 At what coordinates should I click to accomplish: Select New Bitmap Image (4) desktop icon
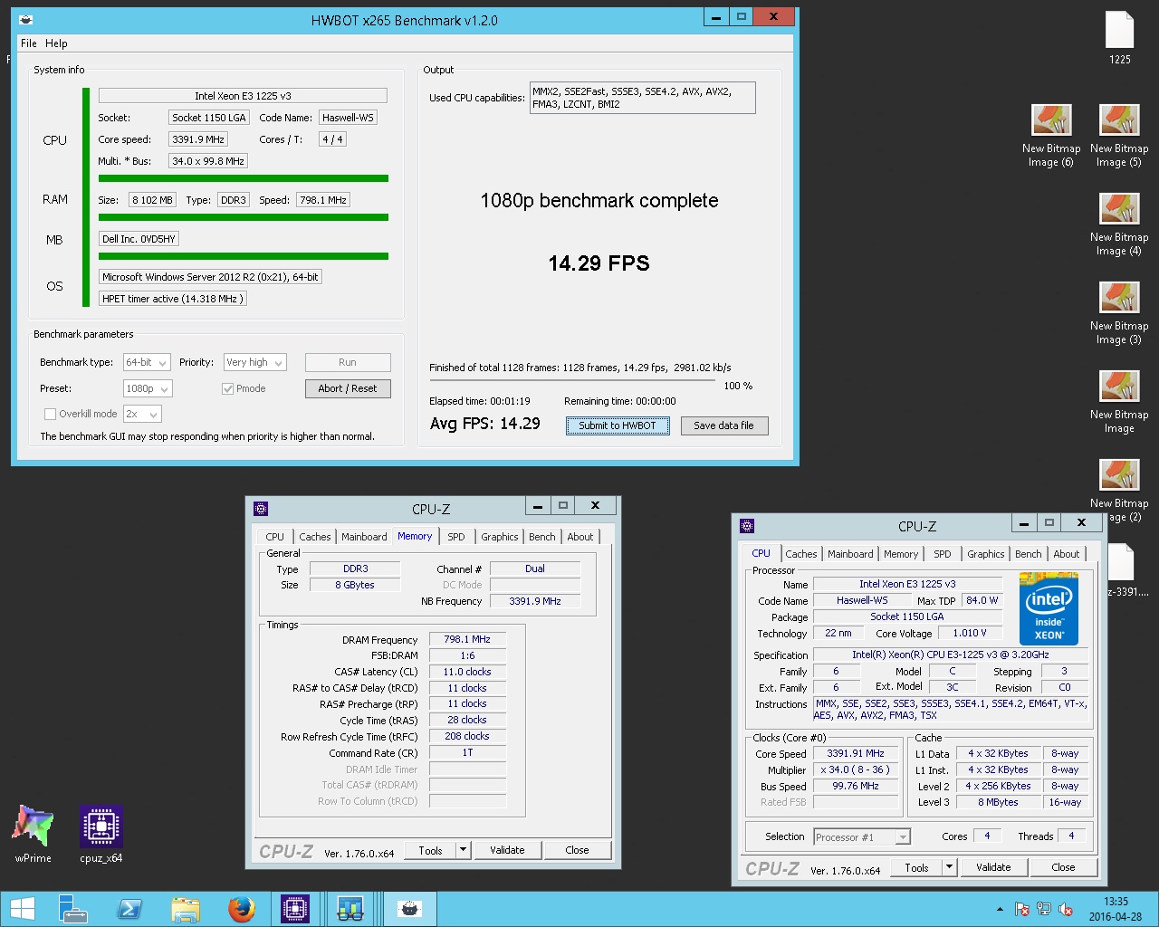[x=1119, y=225]
